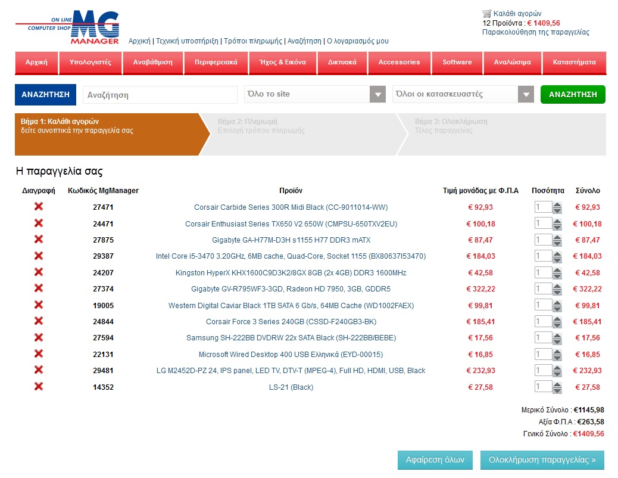Click the Αξία Φ.Π.Α value €263,58
This screenshot has height=478, width=618.
point(591,422)
